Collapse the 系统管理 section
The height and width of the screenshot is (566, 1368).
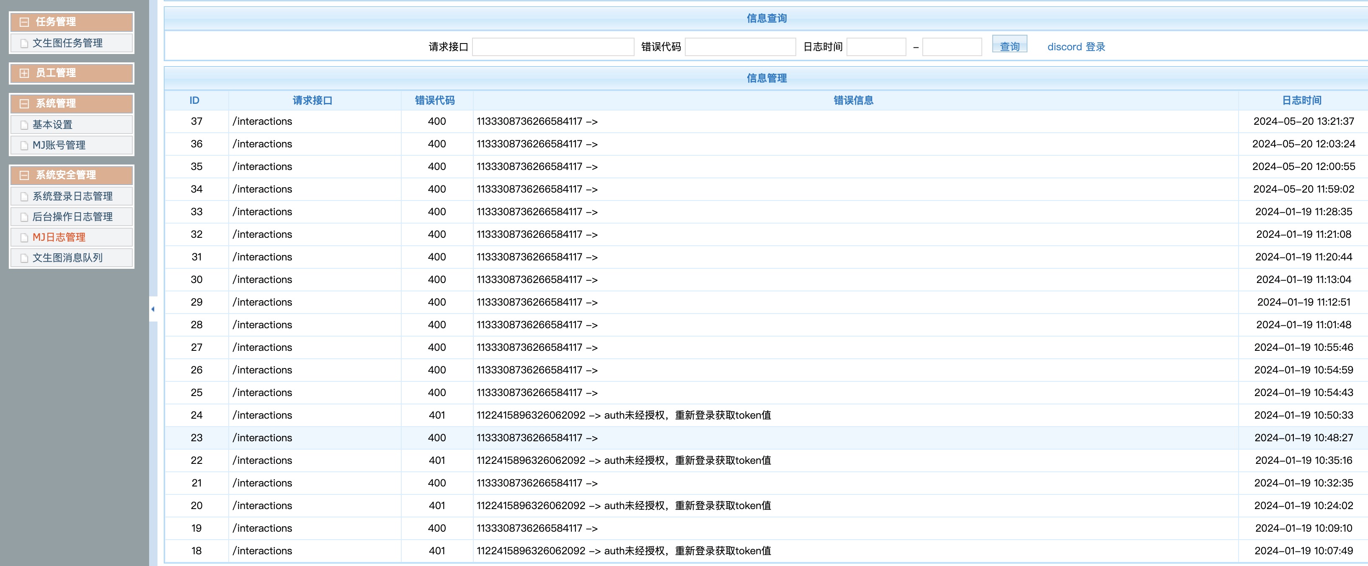24,103
